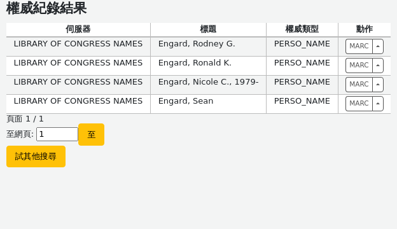Focus the 至網頁 page number field

tap(57, 134)
